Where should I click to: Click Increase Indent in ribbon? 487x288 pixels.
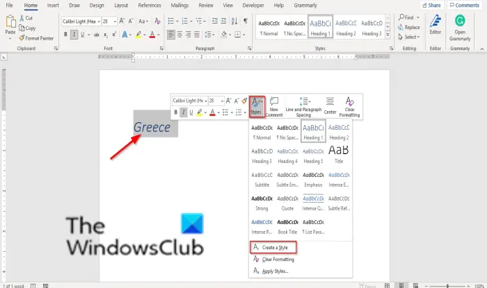click(x=223, y=21)
